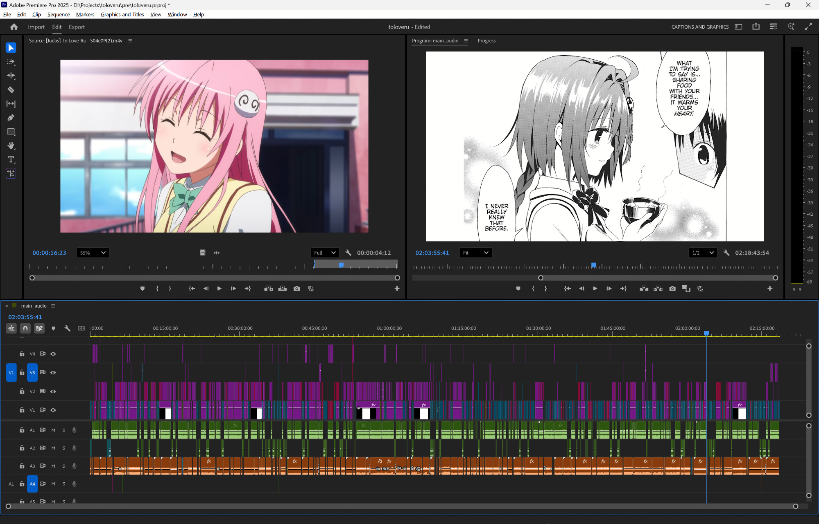The height and width of the screenshot is (524, 819).
Task: Select the Ripple Edit tool
Action: click(11, 76)
